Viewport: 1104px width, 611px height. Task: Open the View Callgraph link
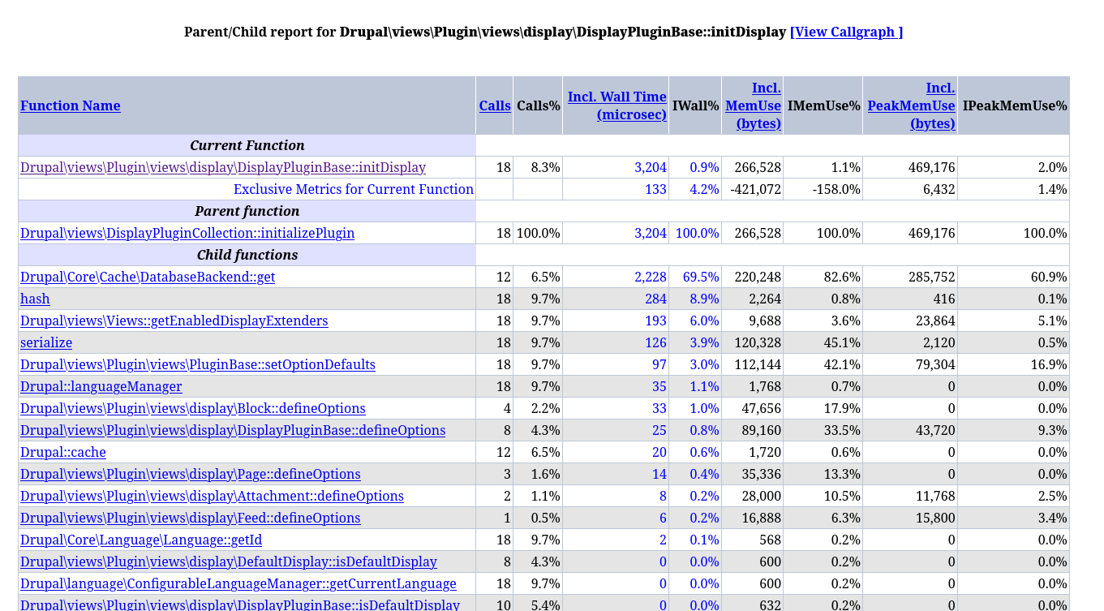[846, 32]
